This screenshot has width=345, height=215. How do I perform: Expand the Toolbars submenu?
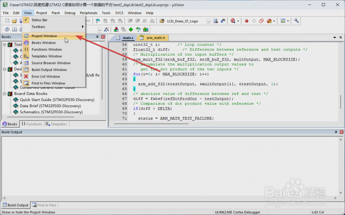pos(53,27)
